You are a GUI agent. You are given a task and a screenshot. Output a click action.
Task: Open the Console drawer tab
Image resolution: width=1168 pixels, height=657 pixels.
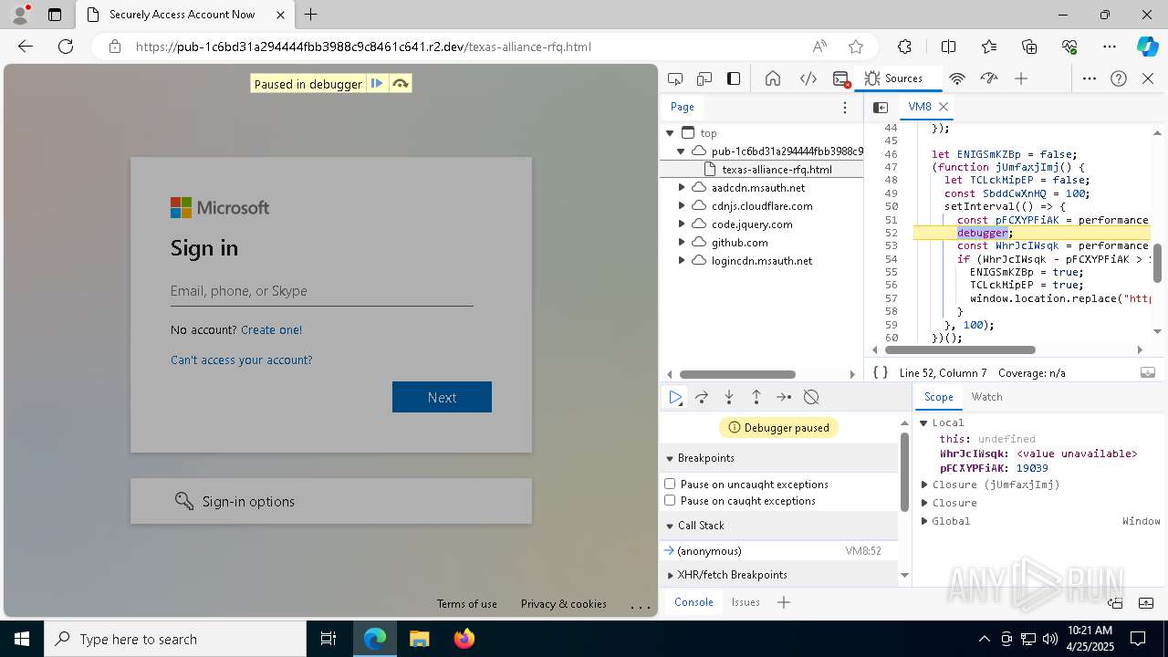(693, 602)
